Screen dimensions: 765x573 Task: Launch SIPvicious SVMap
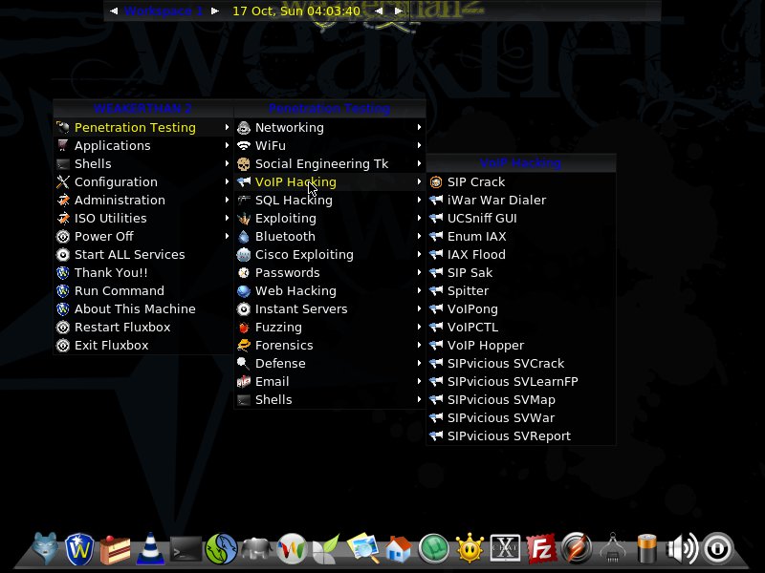[521, 400]
